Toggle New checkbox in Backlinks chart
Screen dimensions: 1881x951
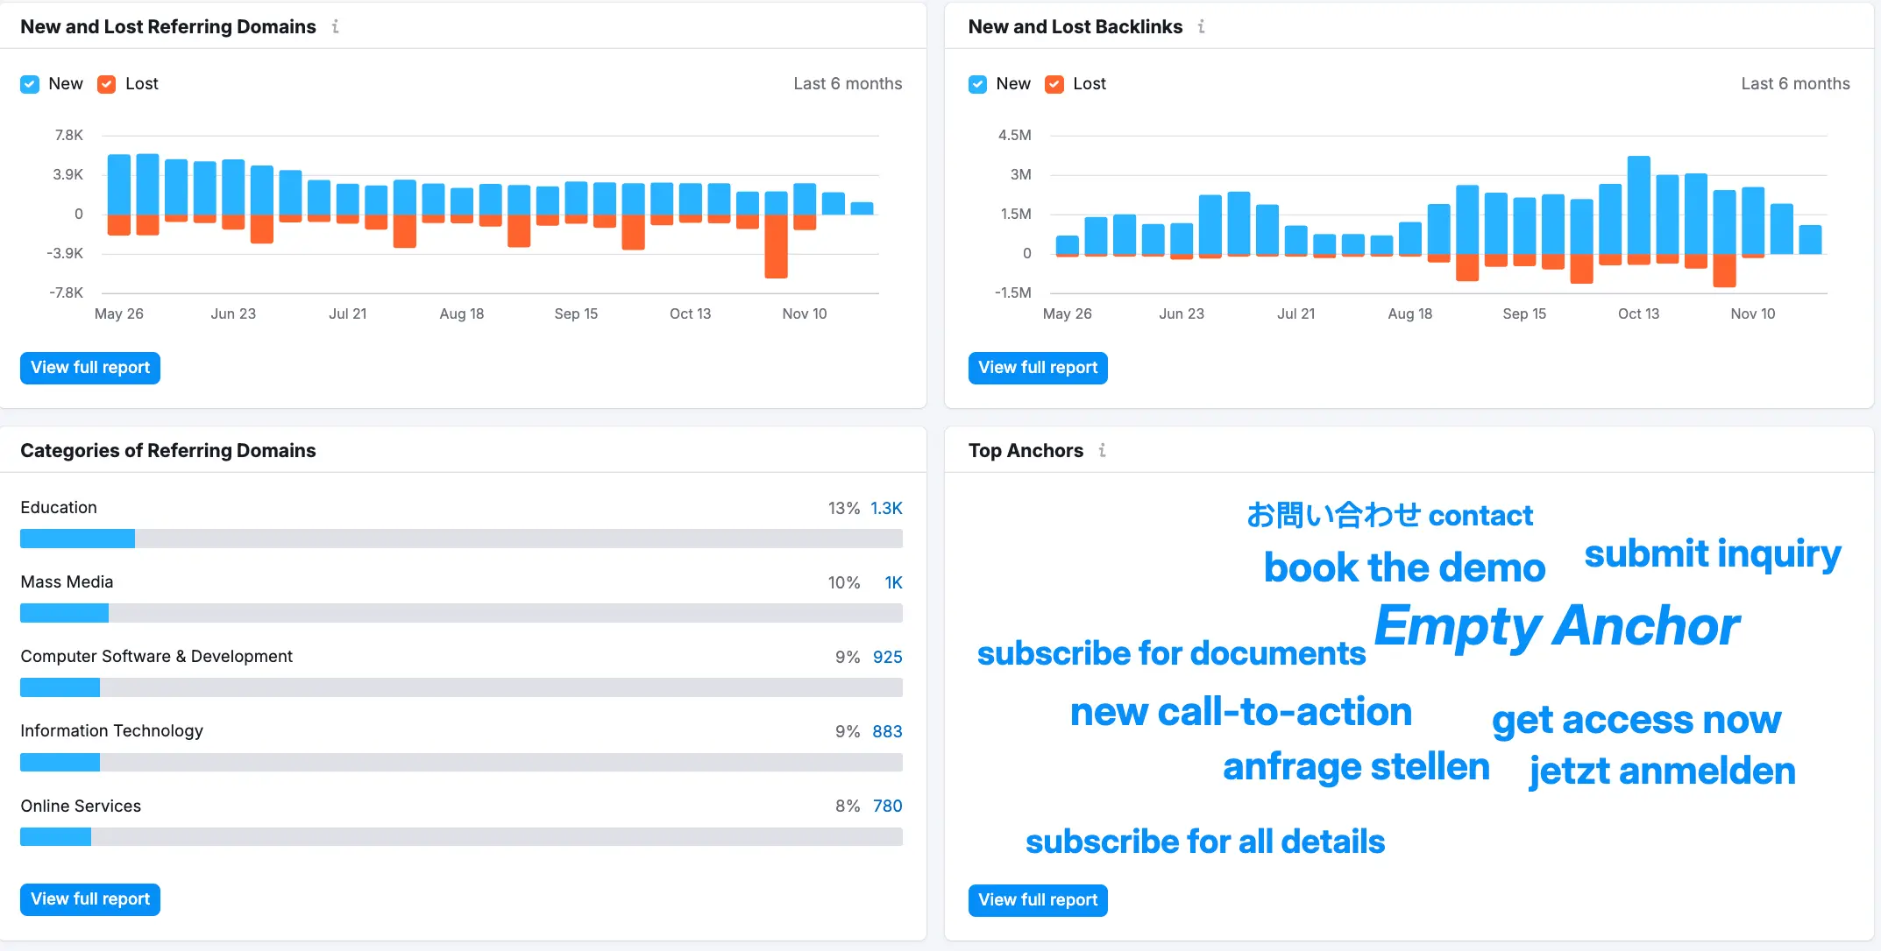pos(977,84)
